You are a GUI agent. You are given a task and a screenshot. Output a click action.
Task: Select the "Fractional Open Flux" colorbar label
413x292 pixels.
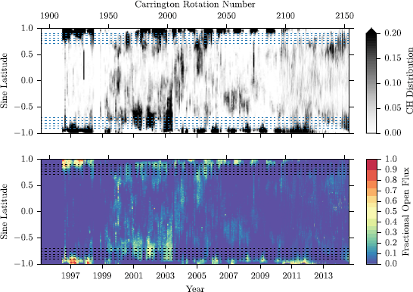pyautogui.click(x=405, y=211)
